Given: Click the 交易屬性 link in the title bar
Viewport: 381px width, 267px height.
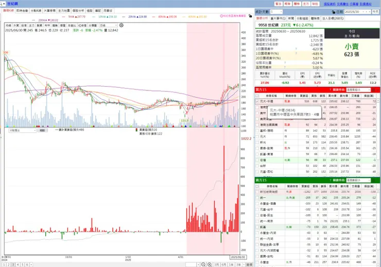Looking at the screenshot, I should click(x=343, y=4).
